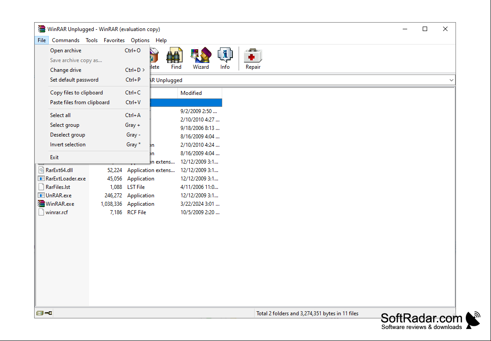Click the status bar total files summary

pyautogui.click(x=307, y=314)
